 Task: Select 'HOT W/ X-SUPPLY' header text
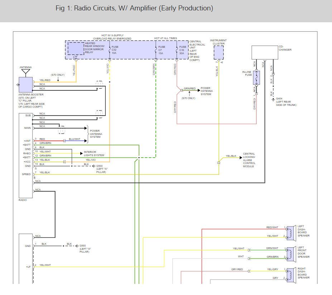[112, 36]
